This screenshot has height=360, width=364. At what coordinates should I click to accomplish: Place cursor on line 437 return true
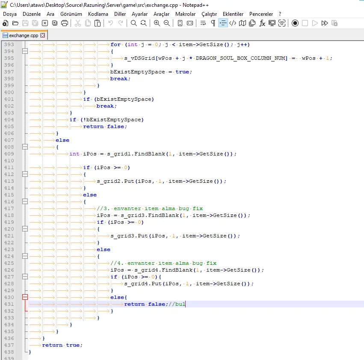tap(62, 345)
